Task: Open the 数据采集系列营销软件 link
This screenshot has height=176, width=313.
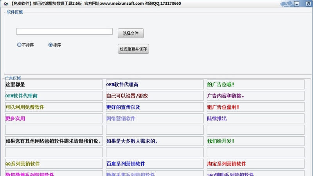Action: pyautogui.click(x=155, y=173)
